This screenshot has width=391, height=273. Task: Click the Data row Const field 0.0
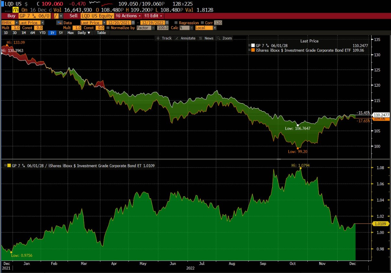coord(100,28)
